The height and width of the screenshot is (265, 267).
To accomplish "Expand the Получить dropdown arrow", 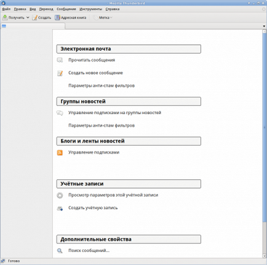I will (28, 18).
